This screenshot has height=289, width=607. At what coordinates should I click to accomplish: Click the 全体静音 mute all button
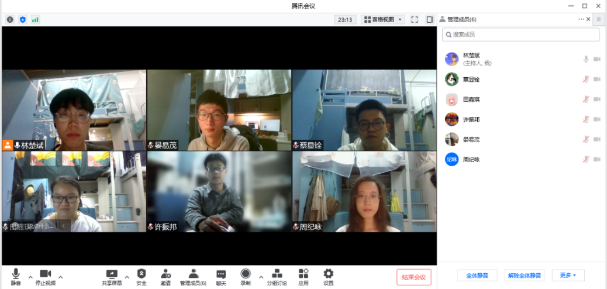click(x=477, y=275)
